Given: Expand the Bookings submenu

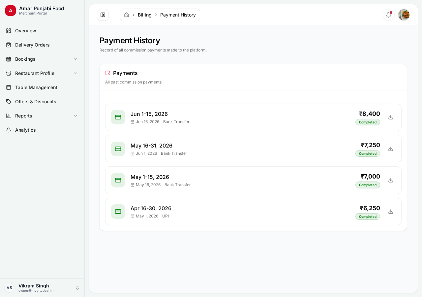Looking at the screenshot, I should click(x=42, y=59).
